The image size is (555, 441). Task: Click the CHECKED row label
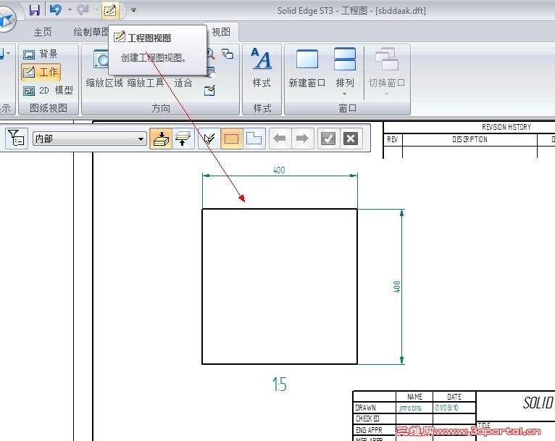tap(367, 419)
